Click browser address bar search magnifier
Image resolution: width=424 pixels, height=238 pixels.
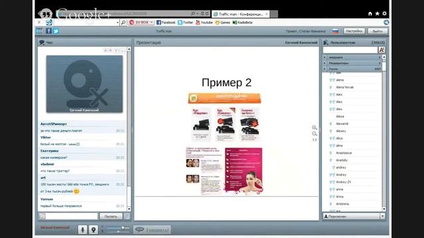(193, 13)
